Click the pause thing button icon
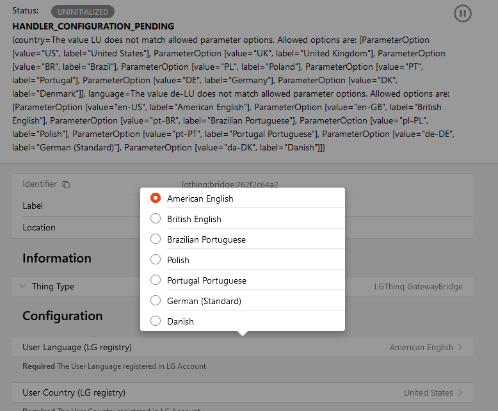Viewport: 498px width, 411px height. pyautogui.click(x=462, y=13)
